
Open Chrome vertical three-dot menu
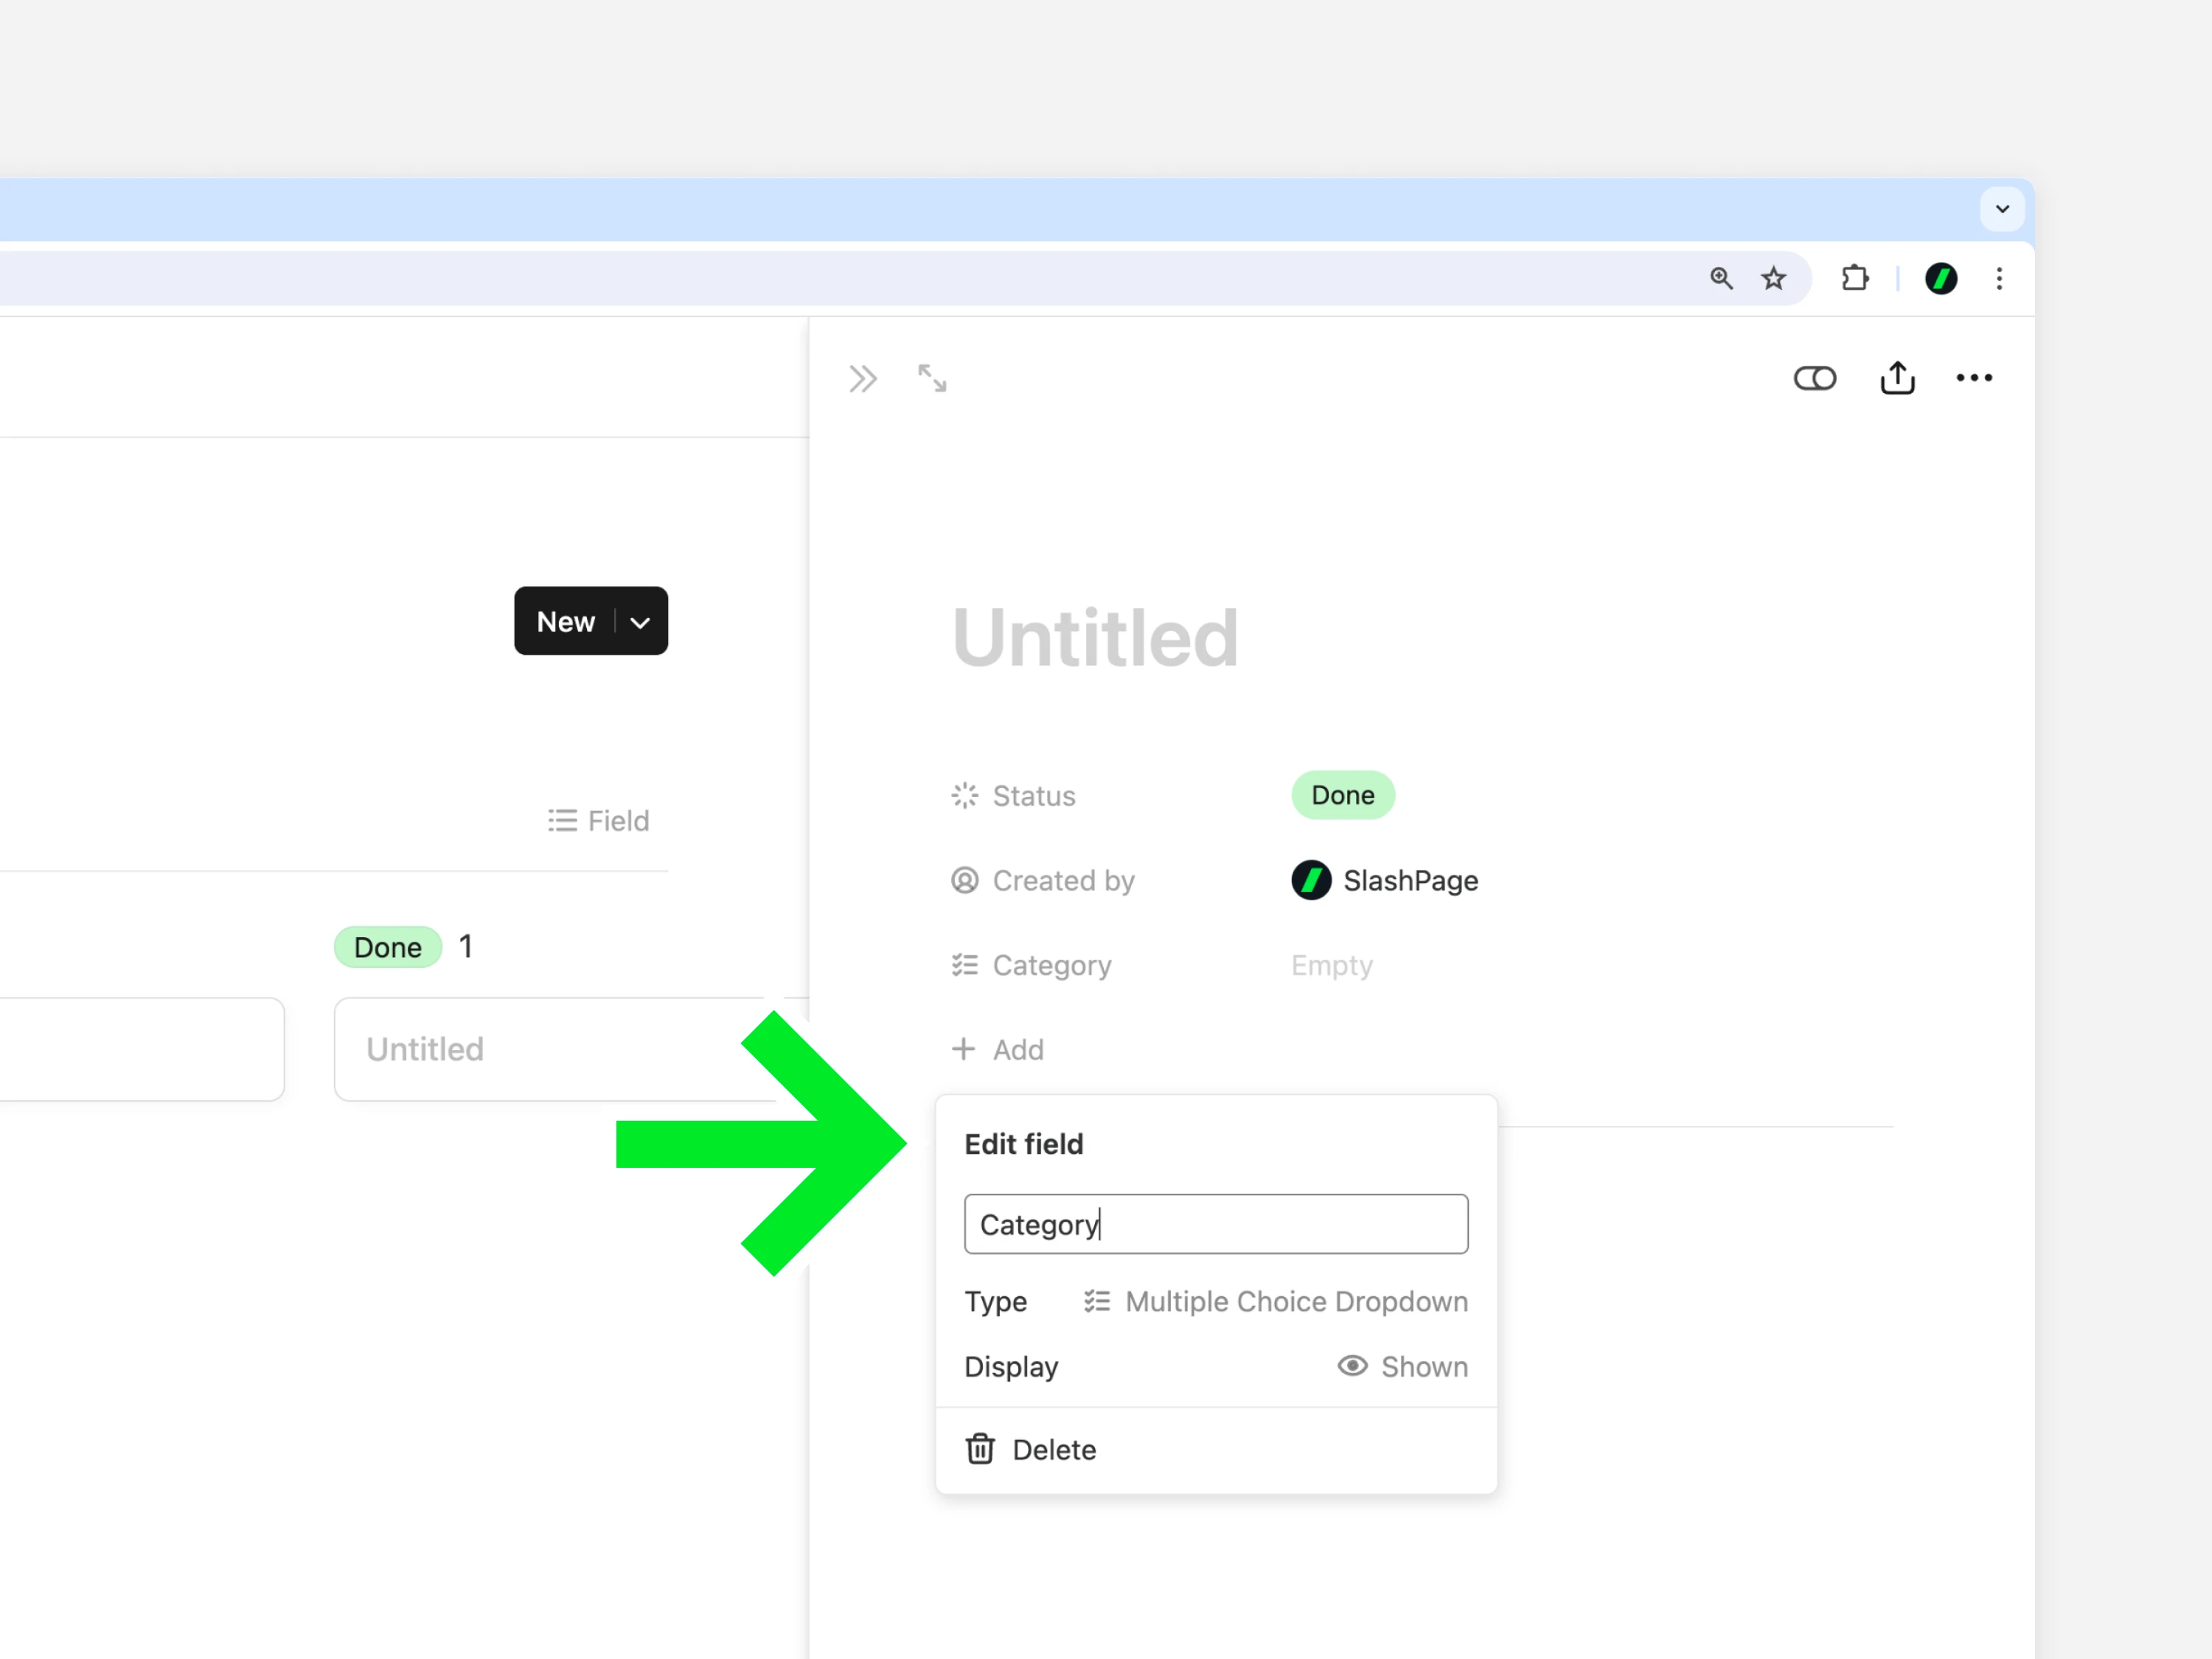point(1999,278)
